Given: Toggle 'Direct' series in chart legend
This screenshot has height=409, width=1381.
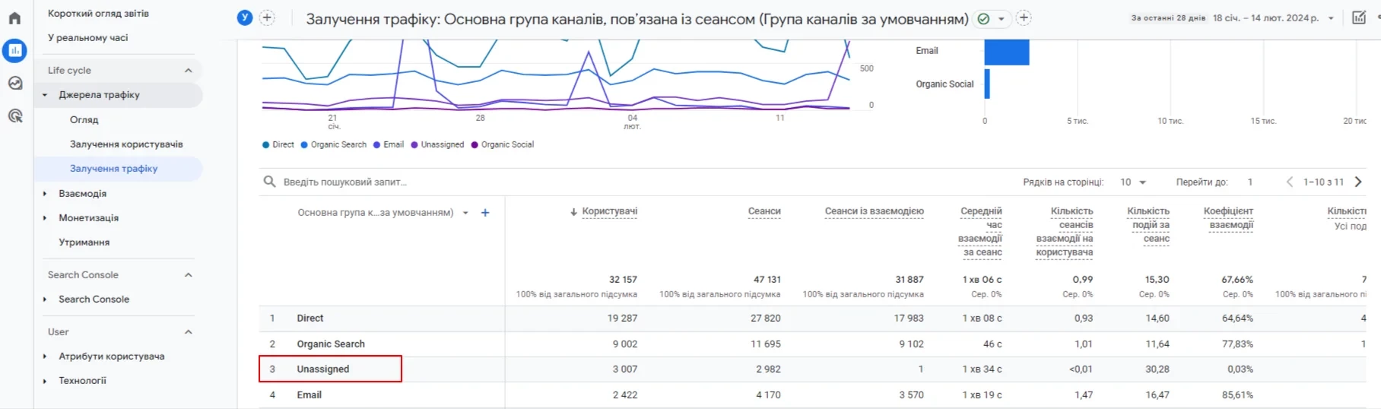Looking at the screenshot, I should (x=278, y=144).
